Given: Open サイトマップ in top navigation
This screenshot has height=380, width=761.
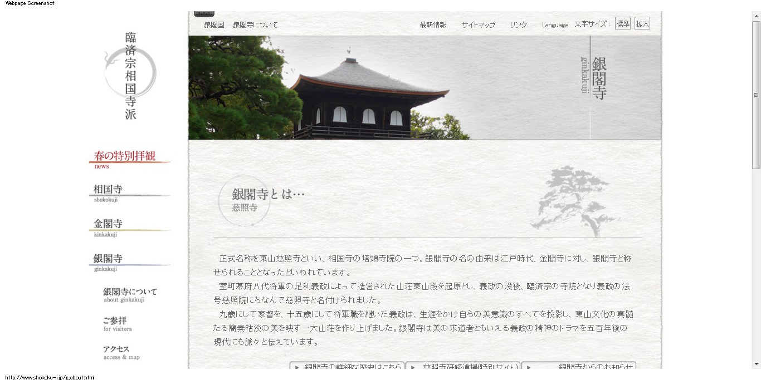Looking at the screenshot, I should click(478, 25).
